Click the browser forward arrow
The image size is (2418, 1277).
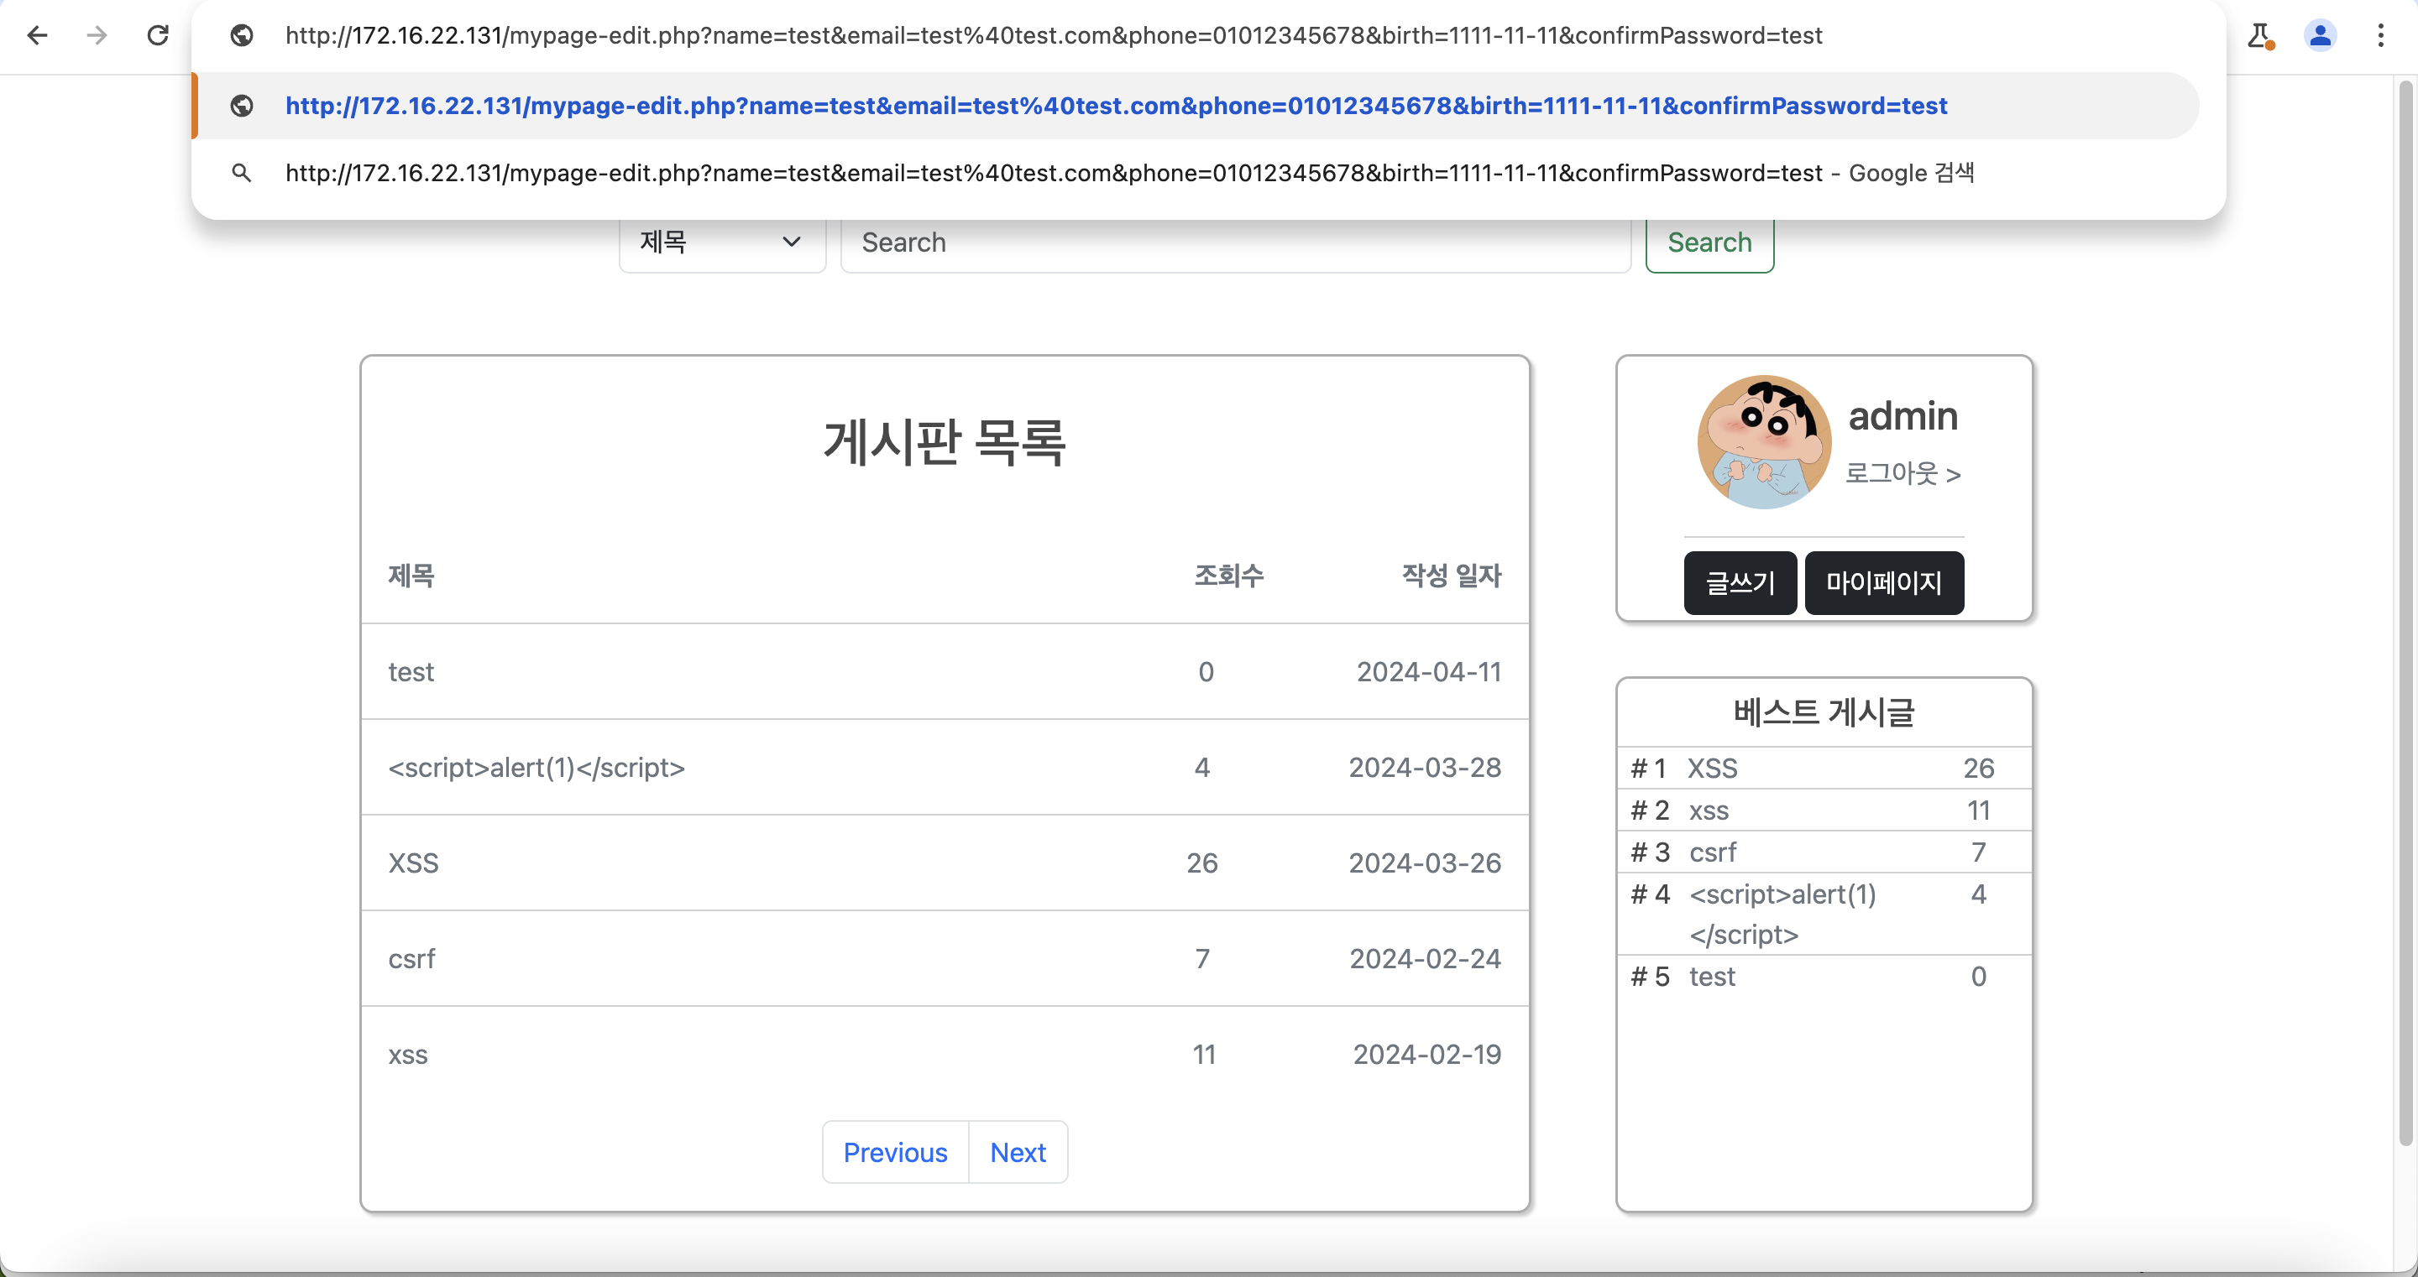(97, 35)
